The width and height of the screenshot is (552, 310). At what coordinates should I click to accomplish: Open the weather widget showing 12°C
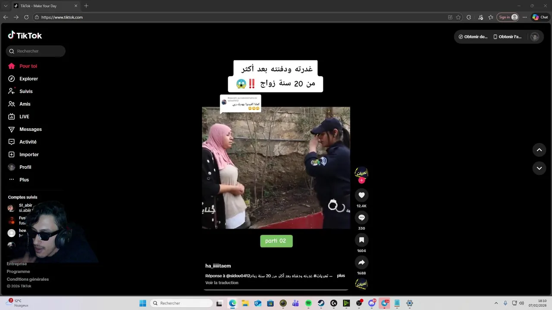pos(17,303)
